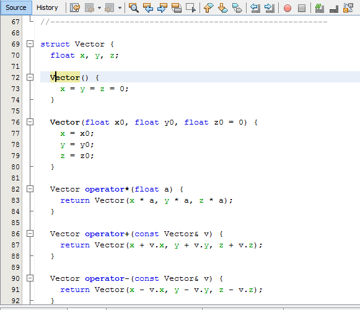Collapse operator+ fold at line 86
Screen dimensions: 360x310
click(30, 234)
